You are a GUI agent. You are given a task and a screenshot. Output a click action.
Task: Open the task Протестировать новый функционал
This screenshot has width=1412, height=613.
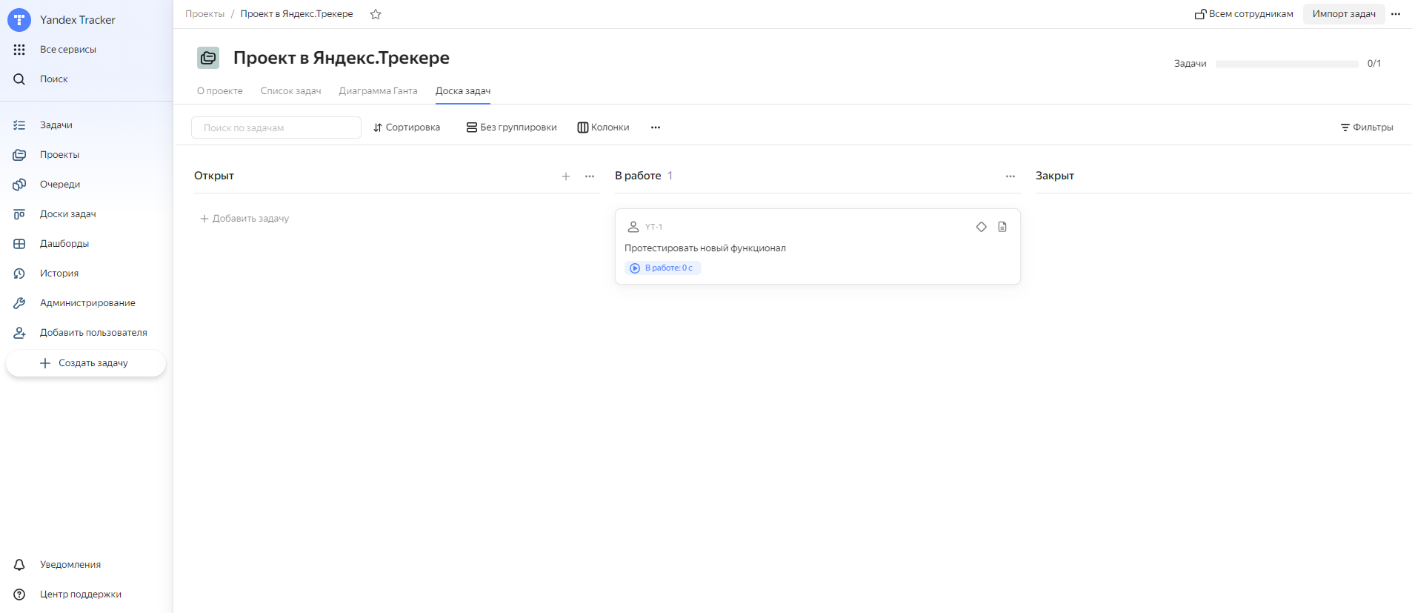pos(705,248)
